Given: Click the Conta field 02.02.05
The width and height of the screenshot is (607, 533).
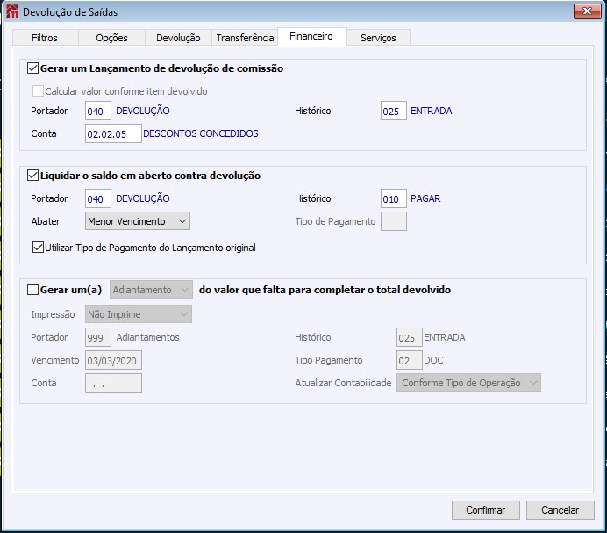Looking at the screenshot, I should (x=113, y=133).
